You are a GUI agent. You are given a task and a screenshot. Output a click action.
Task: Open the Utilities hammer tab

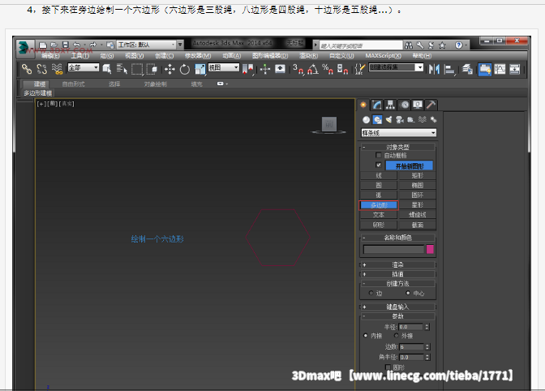pyautogui.click(x=431, y=105)
